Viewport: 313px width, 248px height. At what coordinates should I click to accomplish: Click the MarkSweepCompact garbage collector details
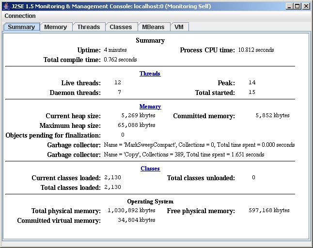pyautogui.click(x=199, y=145)
